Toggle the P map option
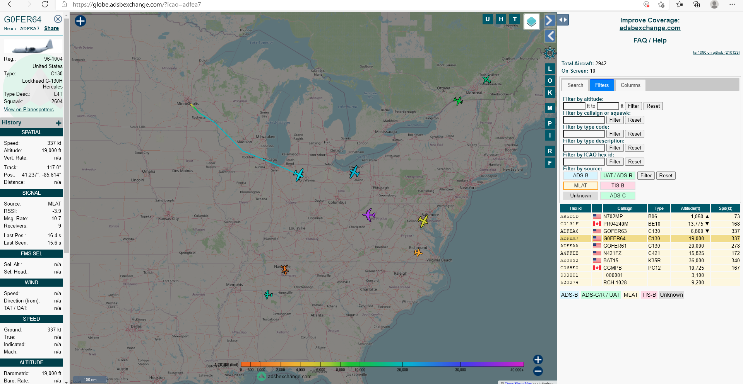Screen dimensions: 743x384 [x=550, y=124]
